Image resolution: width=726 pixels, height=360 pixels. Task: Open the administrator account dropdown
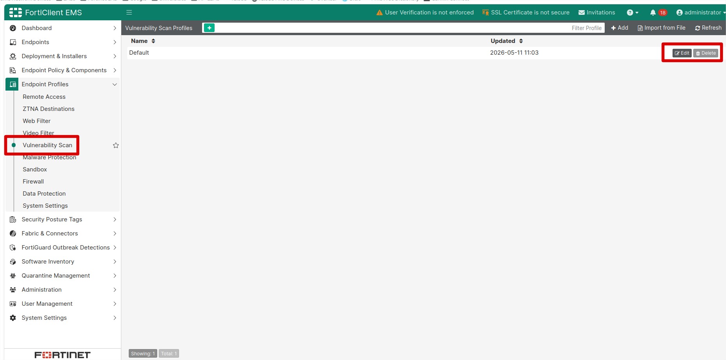(x=701, y=12)
